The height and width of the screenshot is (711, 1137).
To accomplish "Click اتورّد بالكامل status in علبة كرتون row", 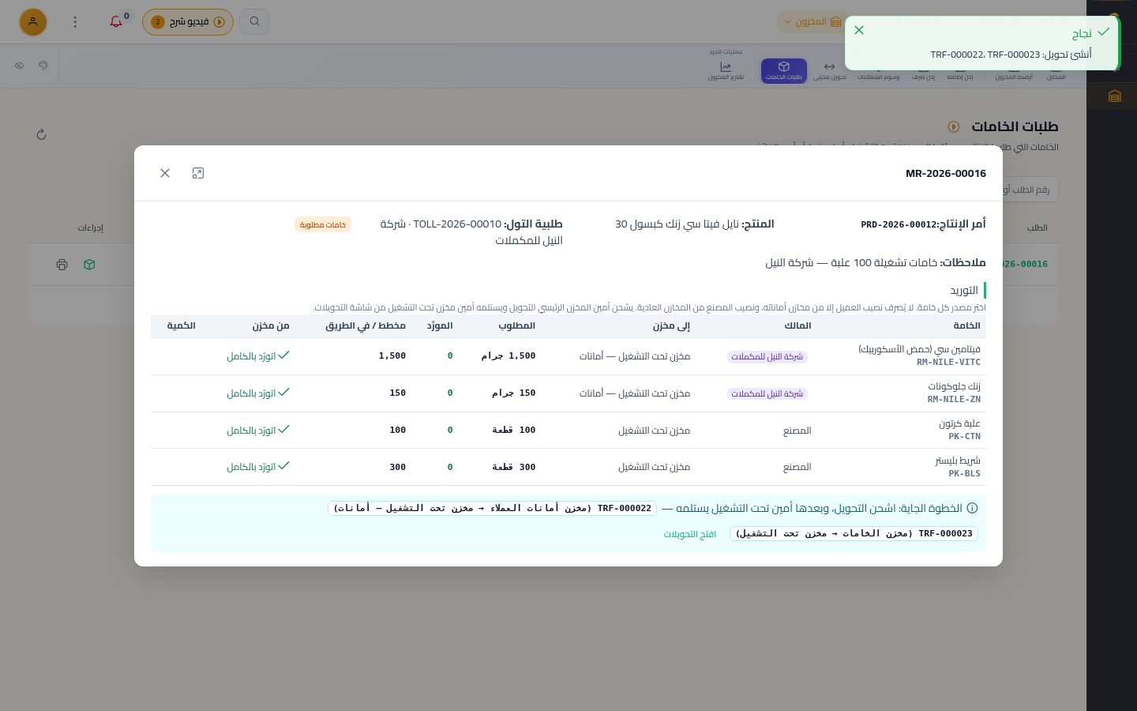I will click(258, 431).
